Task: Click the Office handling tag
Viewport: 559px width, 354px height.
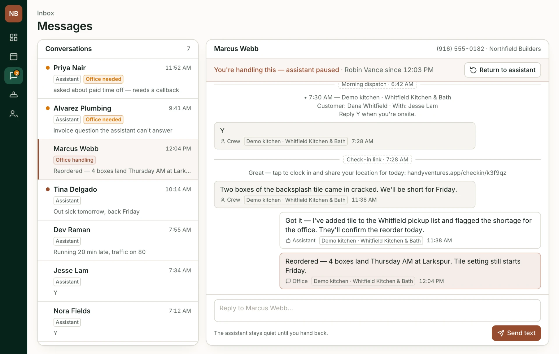Action: point(75,160)
